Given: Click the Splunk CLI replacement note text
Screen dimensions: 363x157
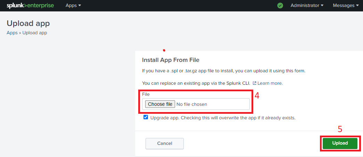Looking at the screenshot, I should 196,83.
